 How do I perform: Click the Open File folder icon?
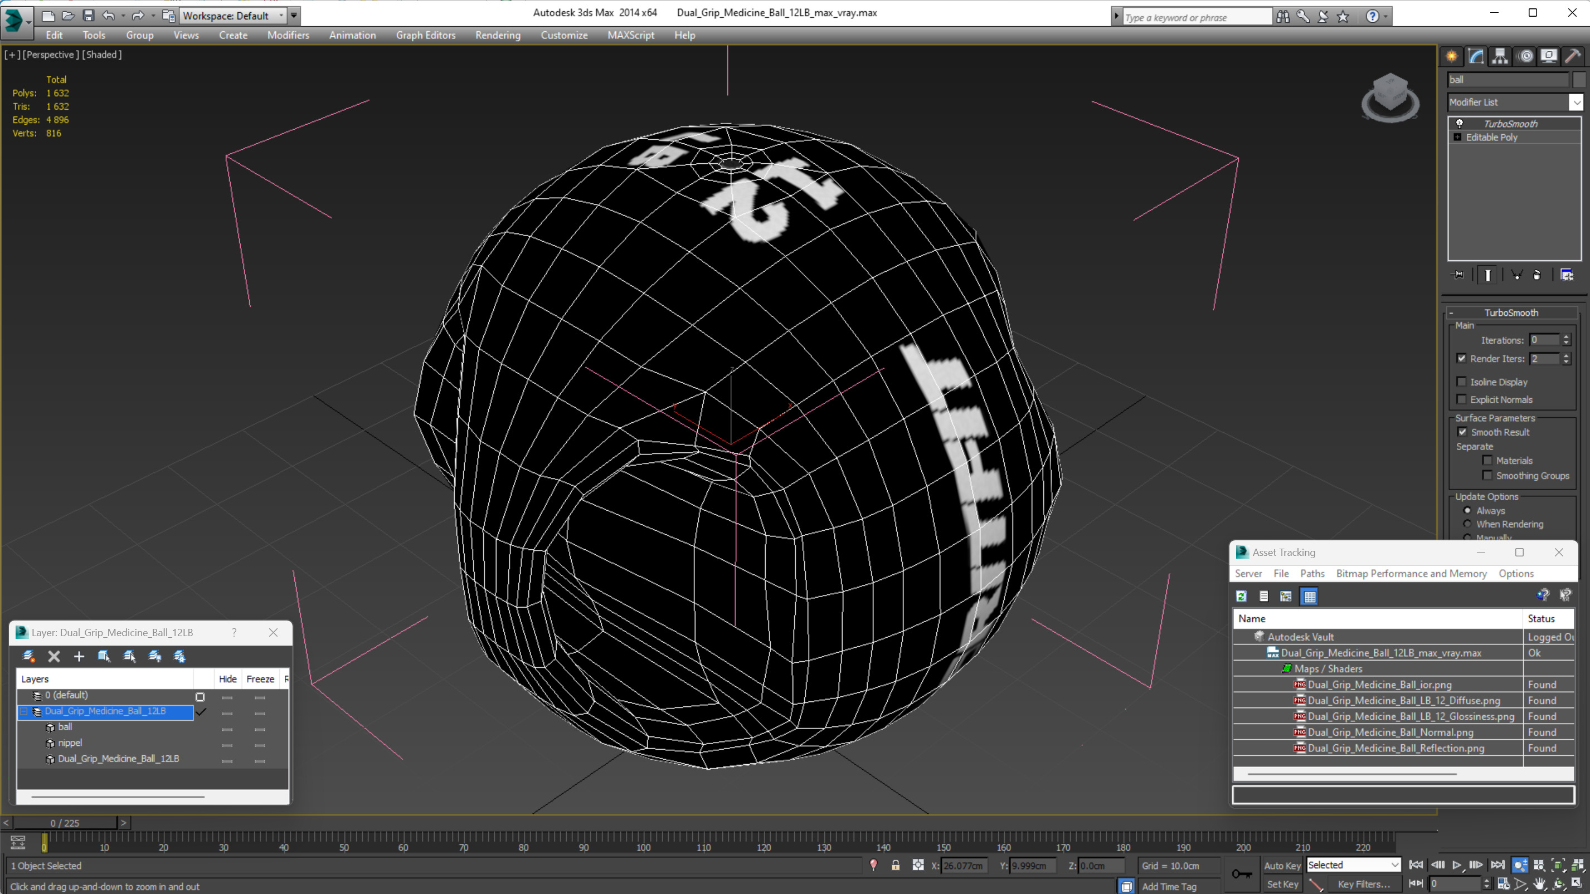69,16
